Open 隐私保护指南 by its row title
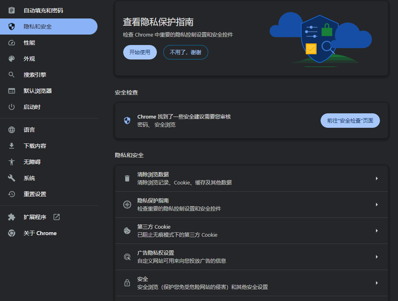Viewport: 398px width, 301px height. pos(153,201)
